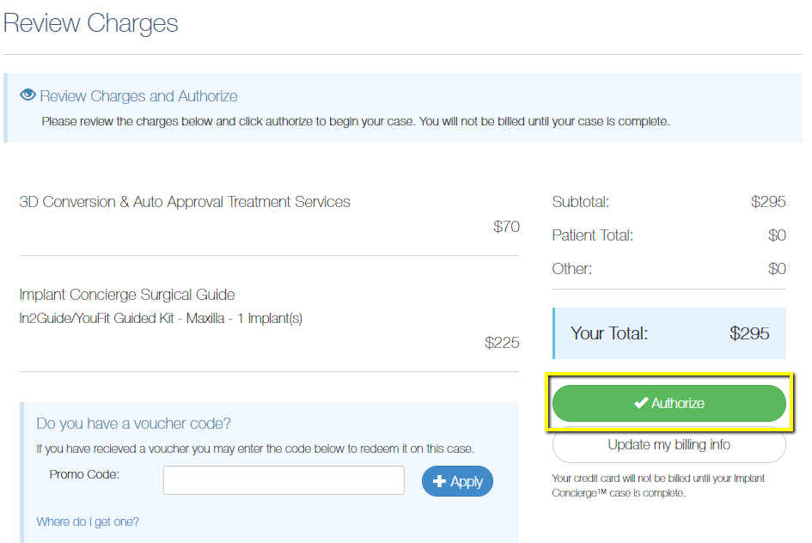
Task: Click the green Authorize button
Action: [669, 403]
